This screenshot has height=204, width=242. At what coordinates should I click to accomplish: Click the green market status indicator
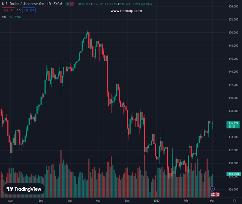click(68, 4)
